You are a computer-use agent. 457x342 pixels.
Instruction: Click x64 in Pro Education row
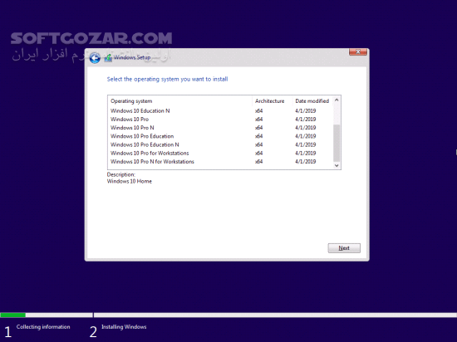[x=258, y=136]
